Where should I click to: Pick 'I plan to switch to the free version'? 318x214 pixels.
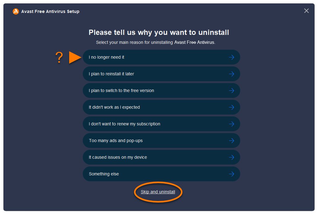pos(121,90)
